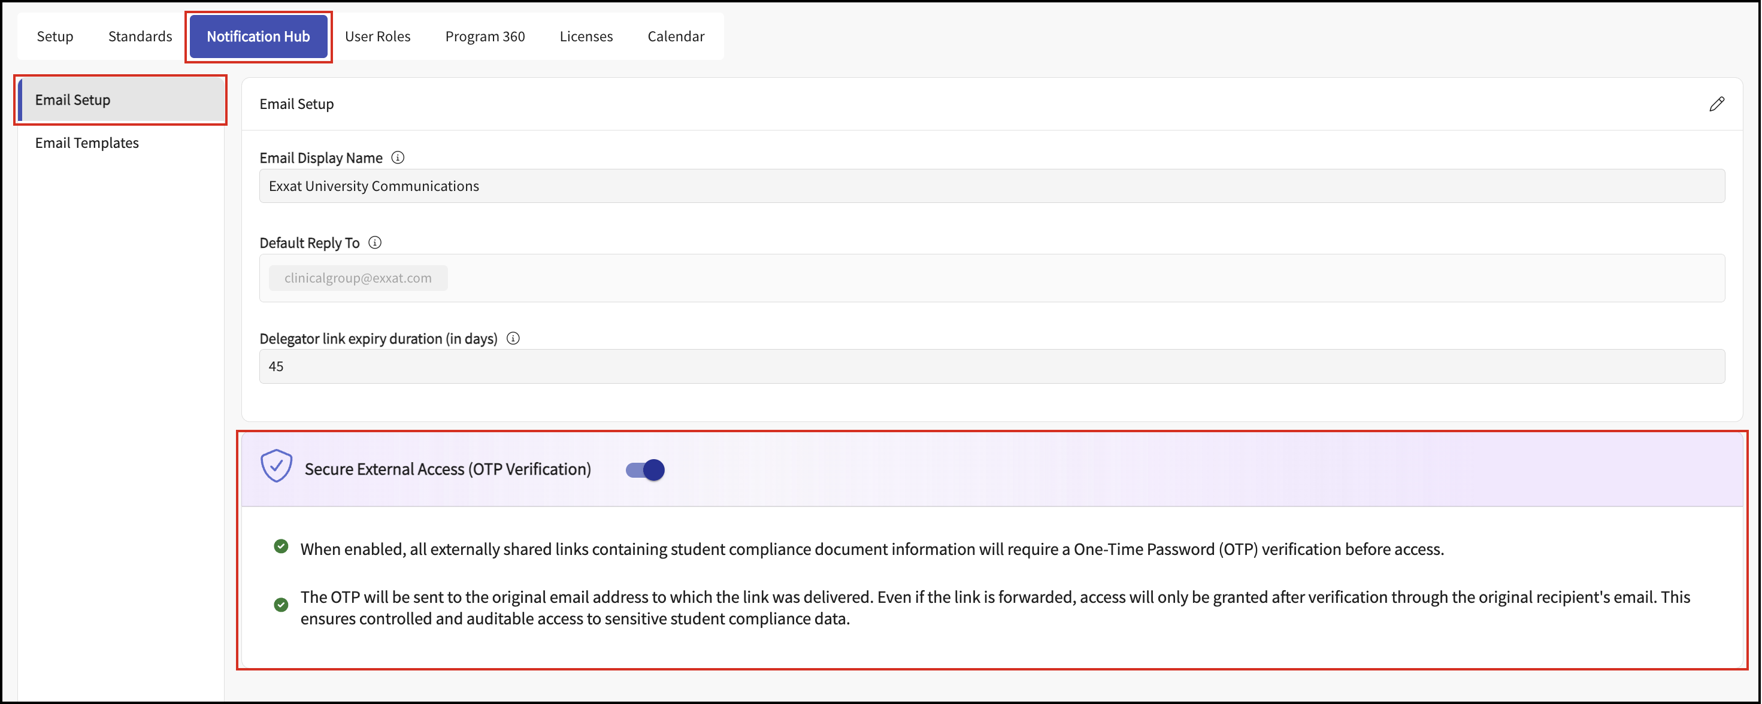The height and width of the screenshot is (704, 1762).
Task: Click the Email Display Name input field
Action: coord(992,186)
